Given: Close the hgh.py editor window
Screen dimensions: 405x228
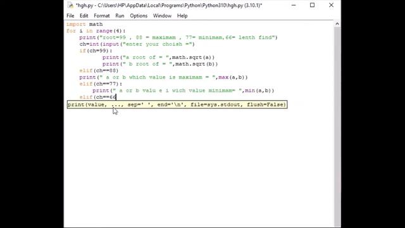Looking at the screenshot, I should [x=331, y=5].
